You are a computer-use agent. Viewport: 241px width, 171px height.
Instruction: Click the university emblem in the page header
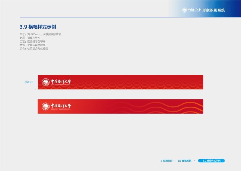[x=184, y=10]
